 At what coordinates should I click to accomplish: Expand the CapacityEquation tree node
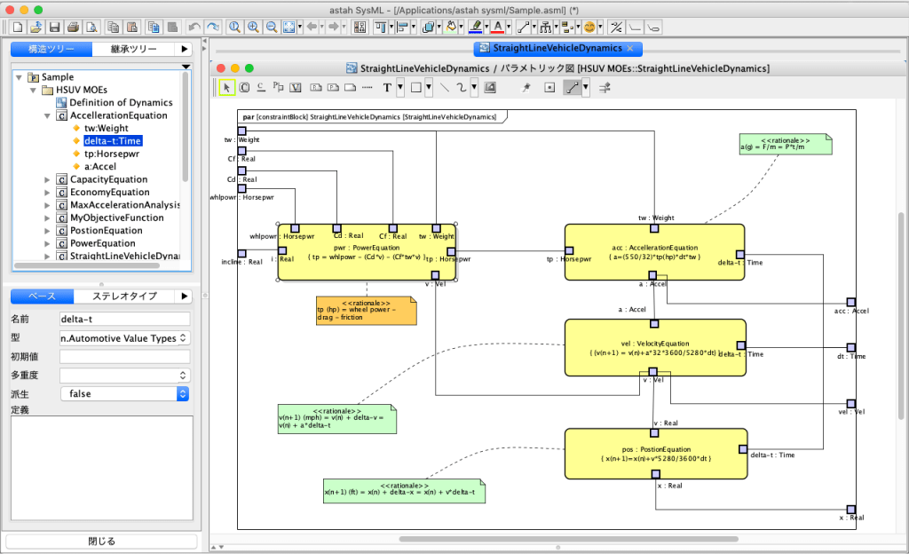[48, 179]
